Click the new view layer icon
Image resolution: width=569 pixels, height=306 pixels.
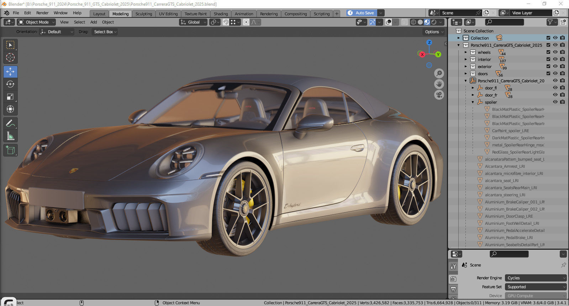556,13
